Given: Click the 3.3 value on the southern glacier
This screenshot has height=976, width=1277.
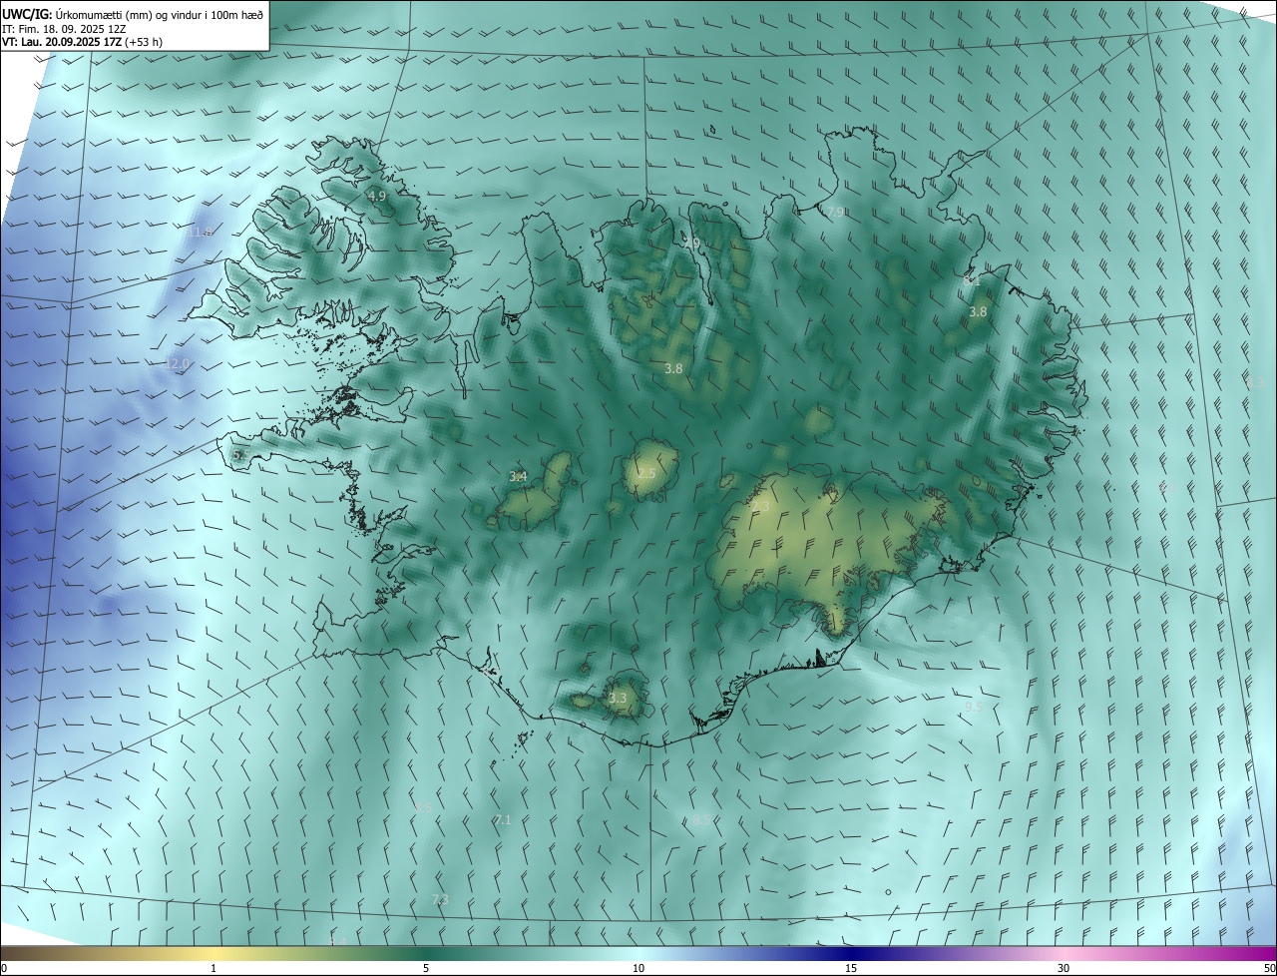Looking at the screenshot, I should (x=618, y=698).
